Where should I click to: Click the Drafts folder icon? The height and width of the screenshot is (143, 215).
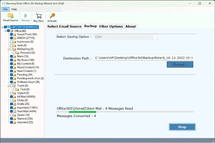tap(15, 104)
